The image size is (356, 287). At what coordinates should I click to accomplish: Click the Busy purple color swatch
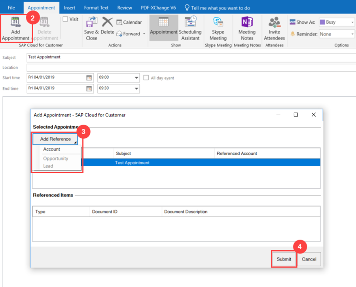point(322,22)
